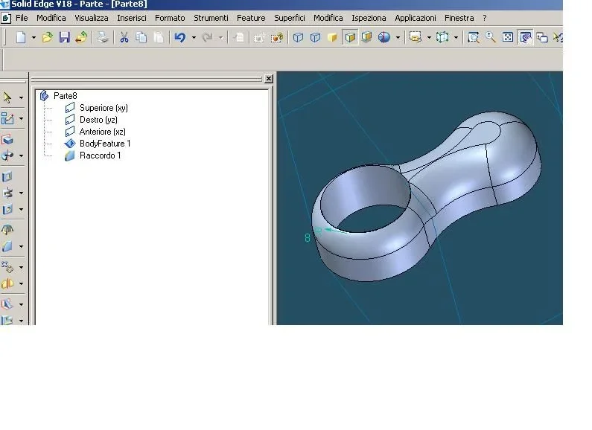Click the overlapping windows icon in the toolbar

[x=542, y=37]
